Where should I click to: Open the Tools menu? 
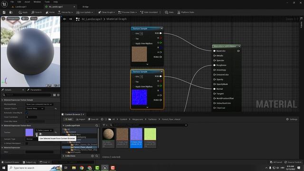47,2
